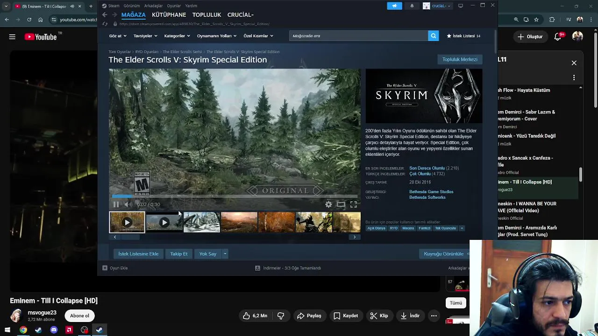Open İstek Listesi wishlist link

tap(463, 36)
